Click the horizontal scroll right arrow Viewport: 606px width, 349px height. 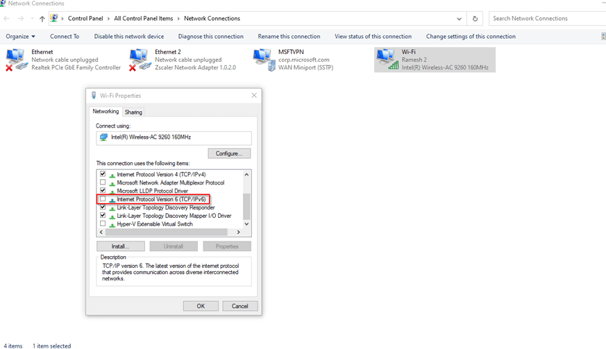tap(239, 232)
